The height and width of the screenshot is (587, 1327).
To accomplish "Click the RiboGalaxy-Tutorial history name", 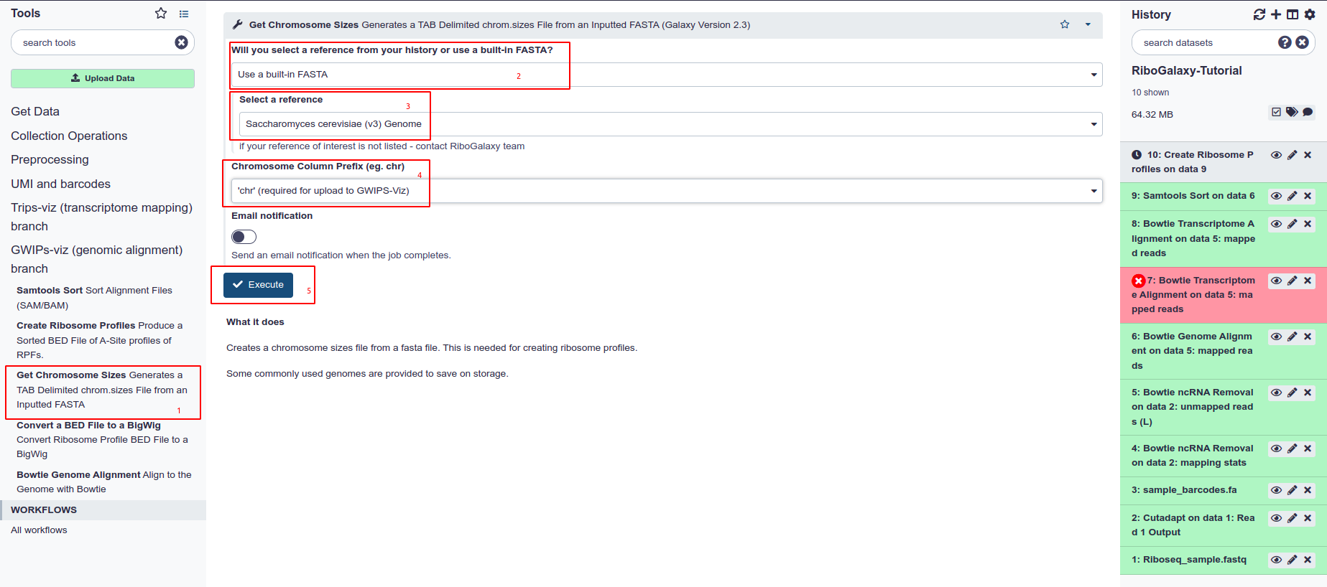I will [x=1186, y=70].
